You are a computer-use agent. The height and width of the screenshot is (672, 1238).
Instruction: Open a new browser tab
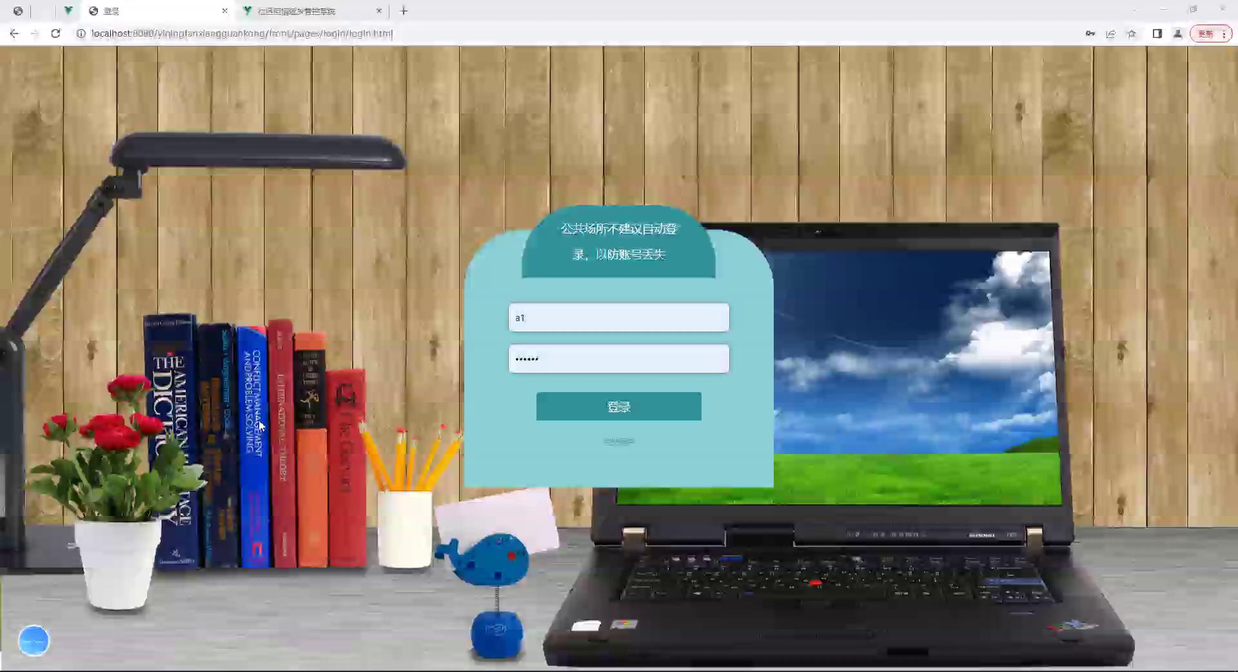[x=404, y=10]
